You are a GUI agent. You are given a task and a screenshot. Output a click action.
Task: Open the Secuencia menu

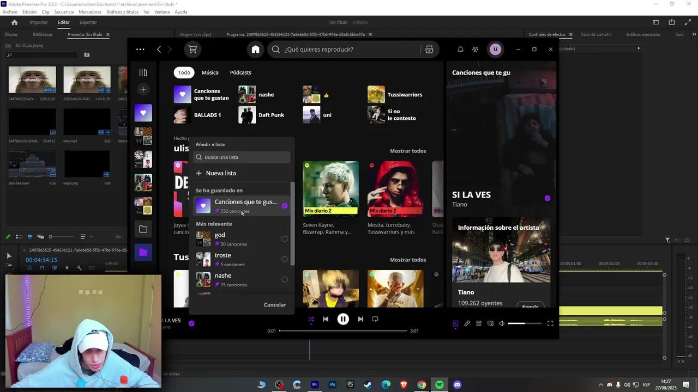point(64,12)
